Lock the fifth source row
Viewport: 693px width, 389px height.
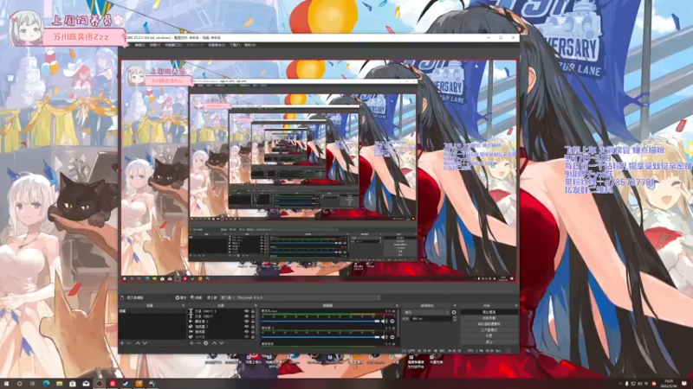coord(253,332)
